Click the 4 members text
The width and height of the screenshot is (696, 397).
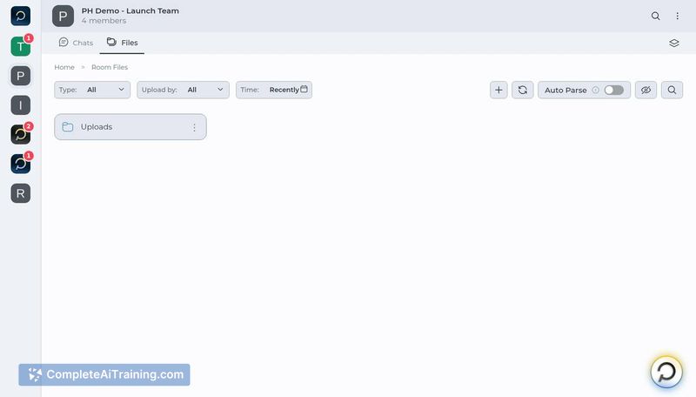pyautogui.click(x=104, y=21)
